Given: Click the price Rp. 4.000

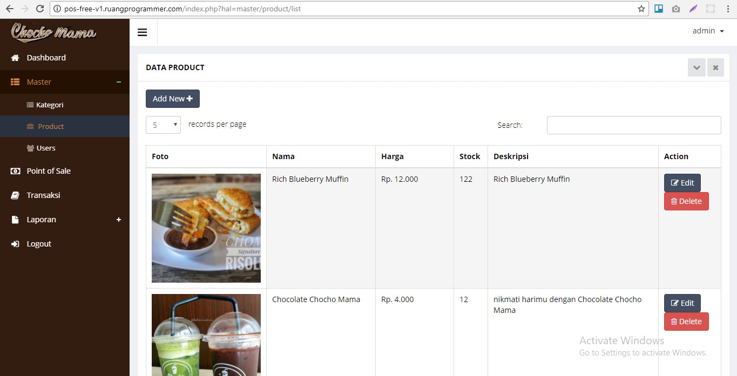Looking at the screenshot, I should click(397, 299).
